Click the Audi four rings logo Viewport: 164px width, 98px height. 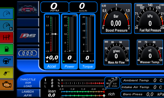[28, 53]
